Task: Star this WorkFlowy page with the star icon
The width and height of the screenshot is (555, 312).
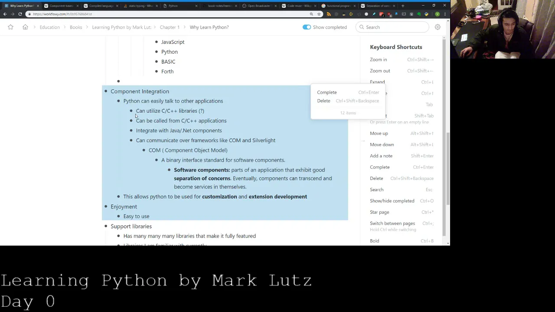Action: pos(10,27)
